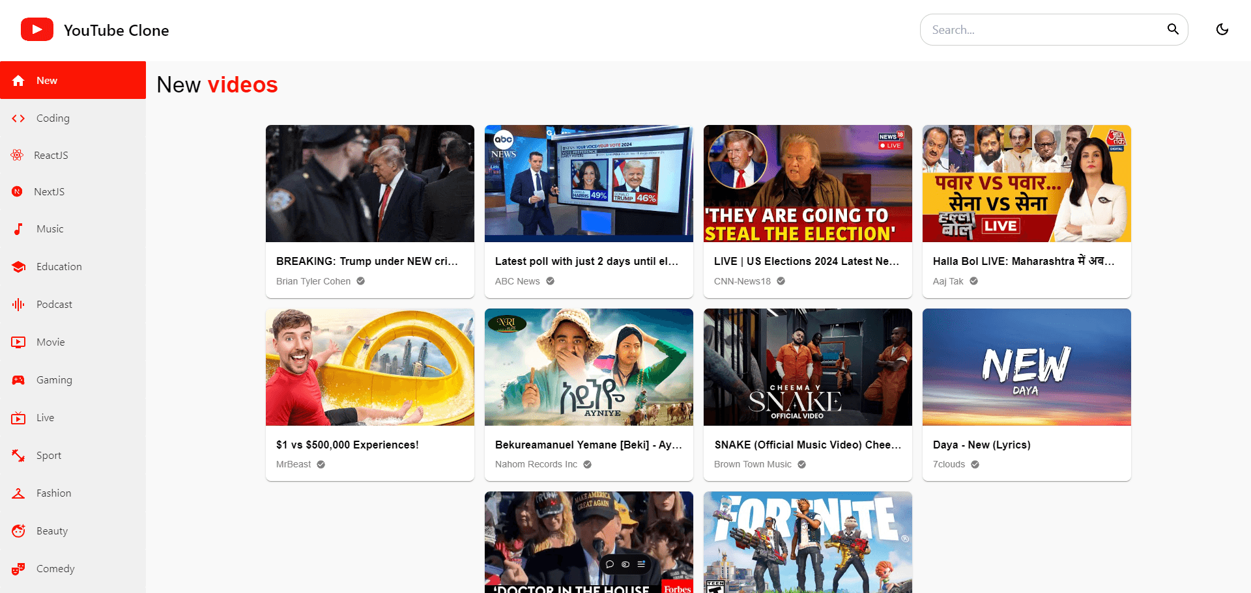Viewport: 1251px width, 593px height.
Task: Click the search magnifier icon
Action: click(1173, 29)
